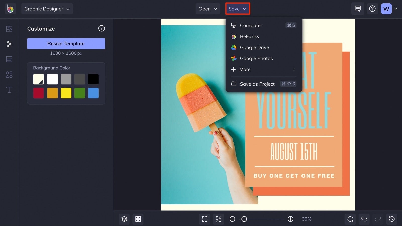Click the Resize Template button

pyautogui.click(x=66, y=43)
